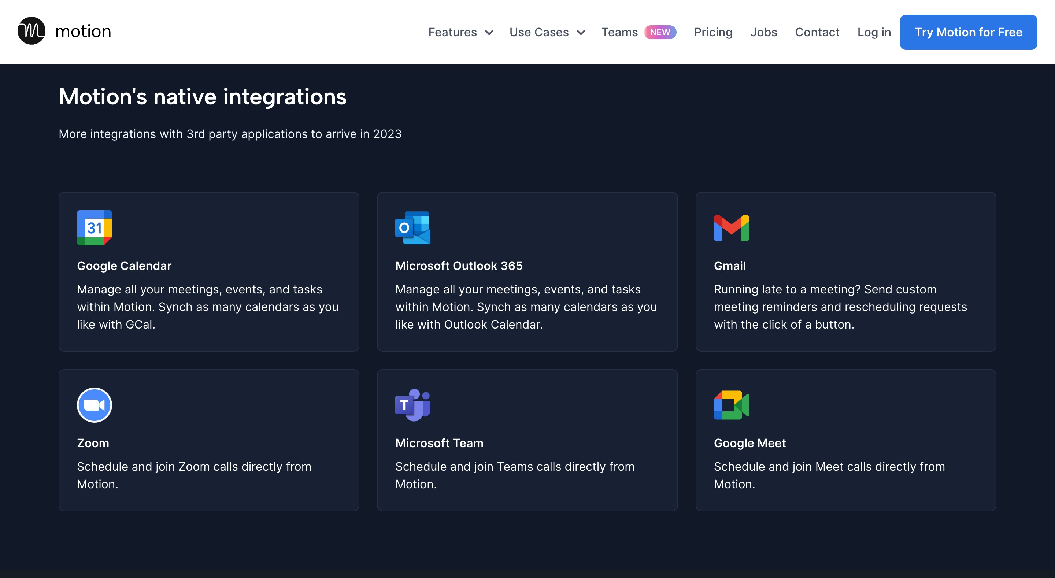1055x578 pixels.
Task: Click the Zoom camera icon
Action: point(95,405)
